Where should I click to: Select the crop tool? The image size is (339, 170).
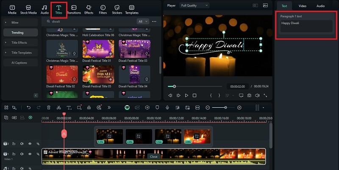[x=79, y=108]
